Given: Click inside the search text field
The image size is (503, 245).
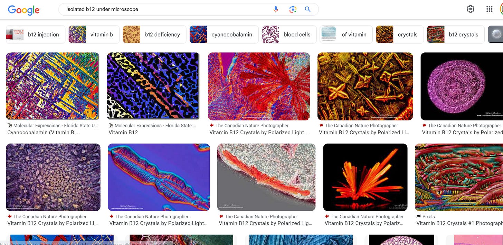Looking at the screenshot, I should [166, 9].
